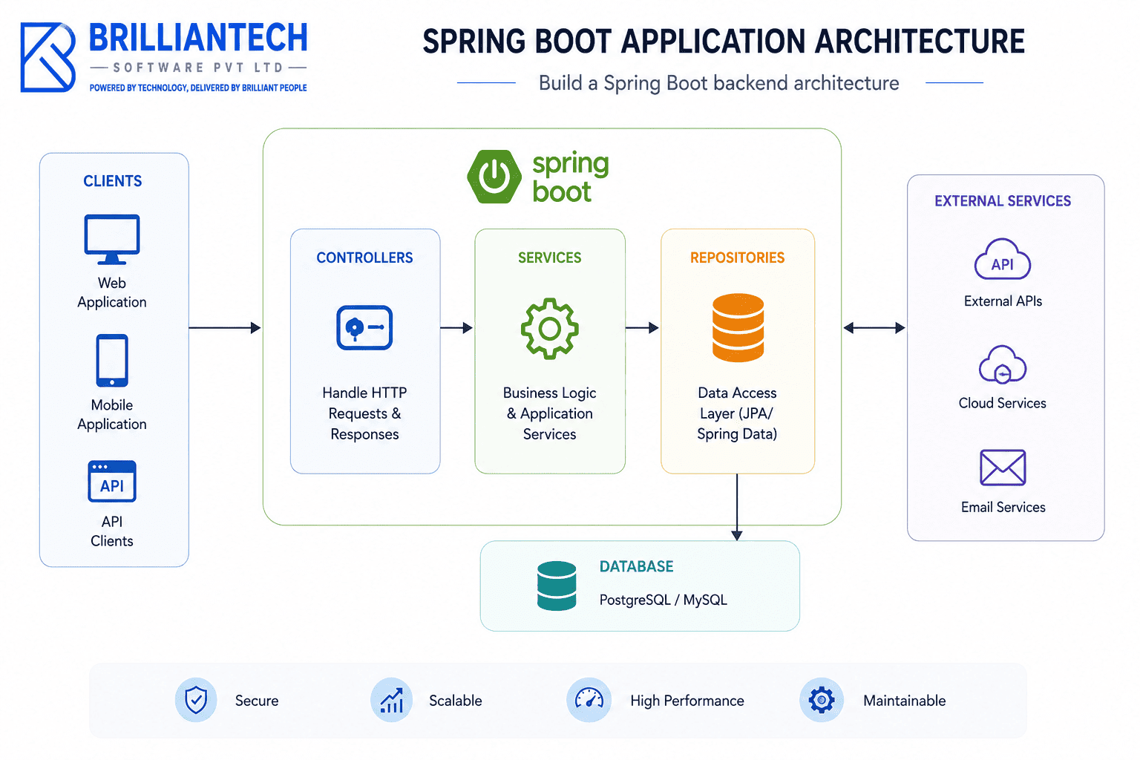Image resolution: width=1140 pixels, height=760 pixels.
Task: Click the Services gear icon
Action: tap(550, 329)
